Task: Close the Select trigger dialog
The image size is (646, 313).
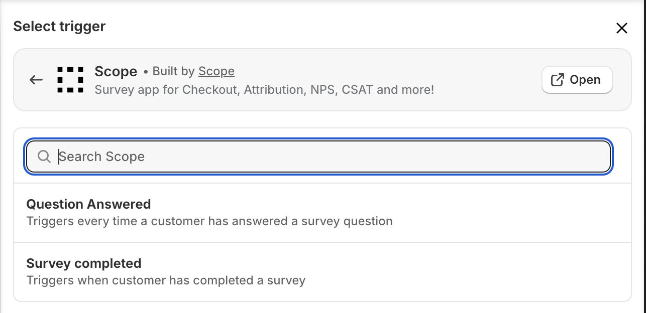Action: (x=621, y=29)
